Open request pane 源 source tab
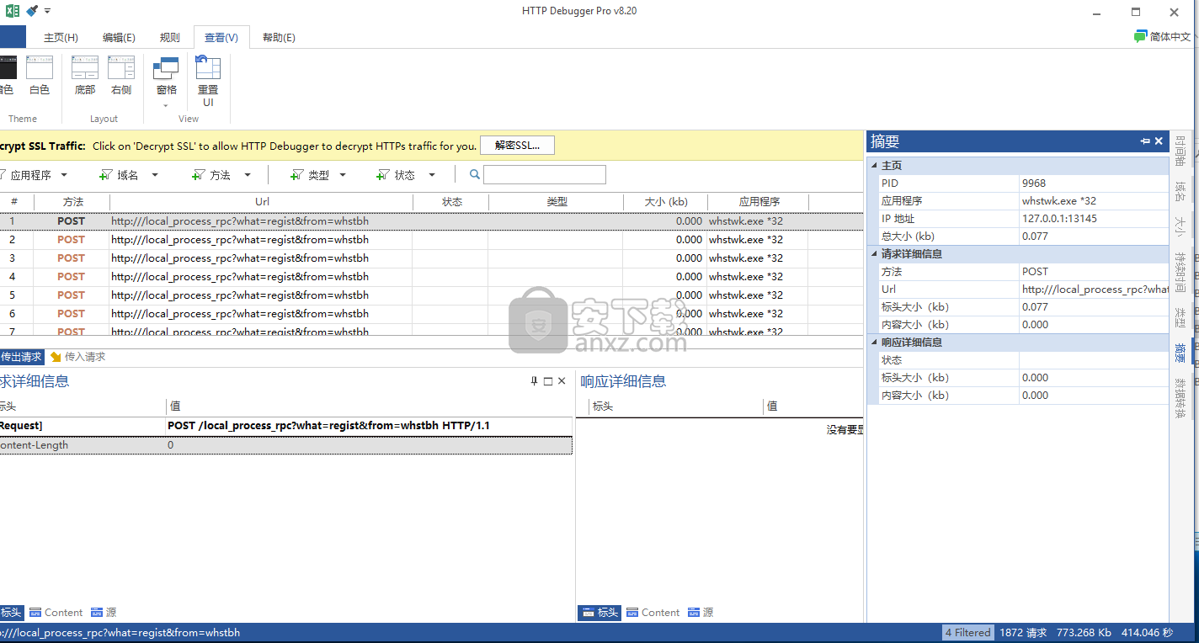Screen dimensions: 1199x643 coord(104,613)
